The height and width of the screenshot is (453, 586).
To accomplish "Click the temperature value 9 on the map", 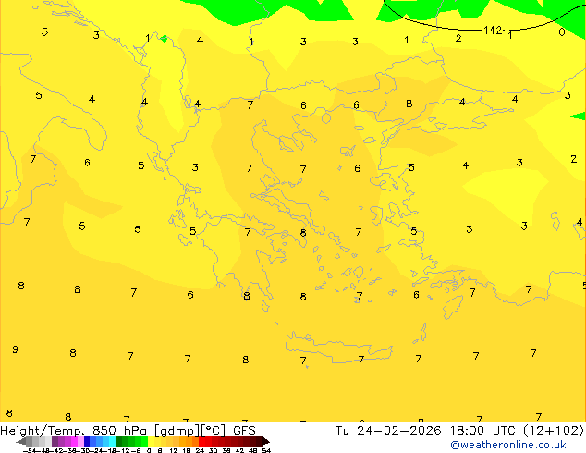I will click(15, 349).
